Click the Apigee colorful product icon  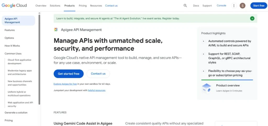coord(56,30)
